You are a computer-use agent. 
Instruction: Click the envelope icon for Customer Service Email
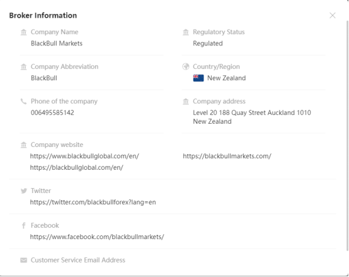coord(23,261)
